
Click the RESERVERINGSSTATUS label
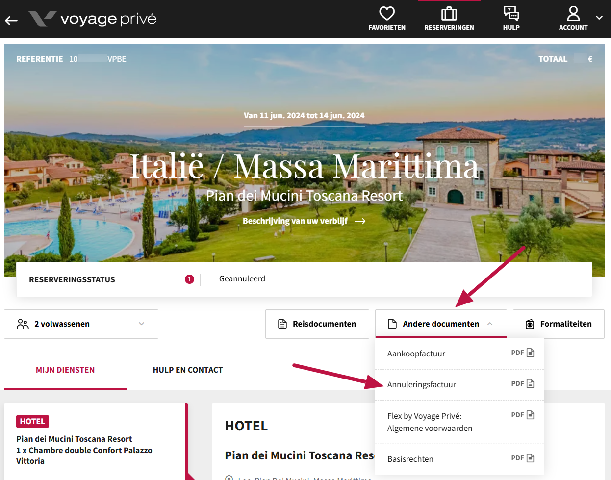72,279
